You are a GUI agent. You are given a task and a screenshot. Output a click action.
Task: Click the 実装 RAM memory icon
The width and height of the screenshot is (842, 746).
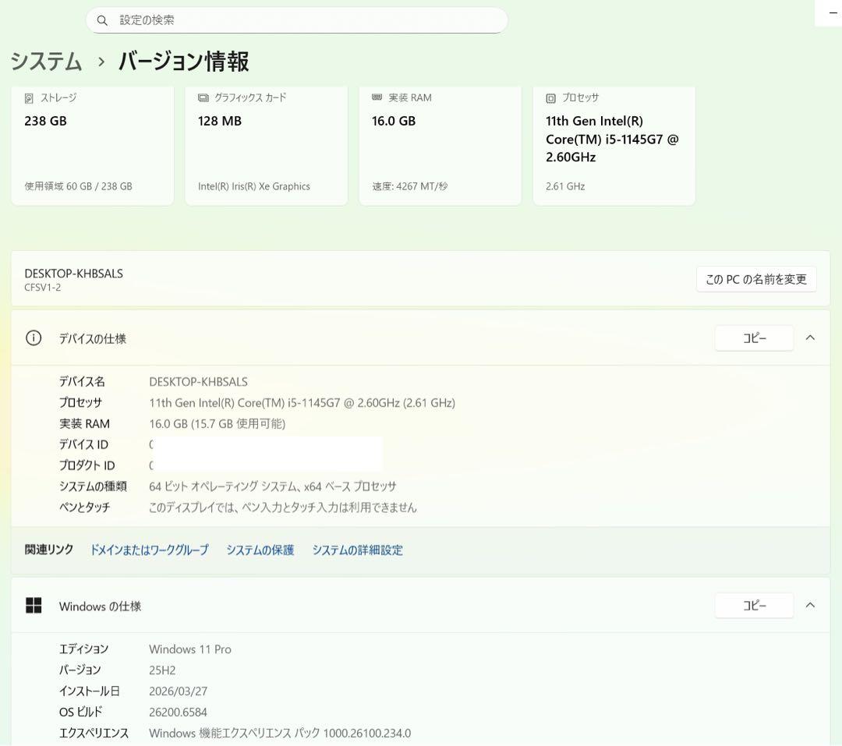click(377, 97)
